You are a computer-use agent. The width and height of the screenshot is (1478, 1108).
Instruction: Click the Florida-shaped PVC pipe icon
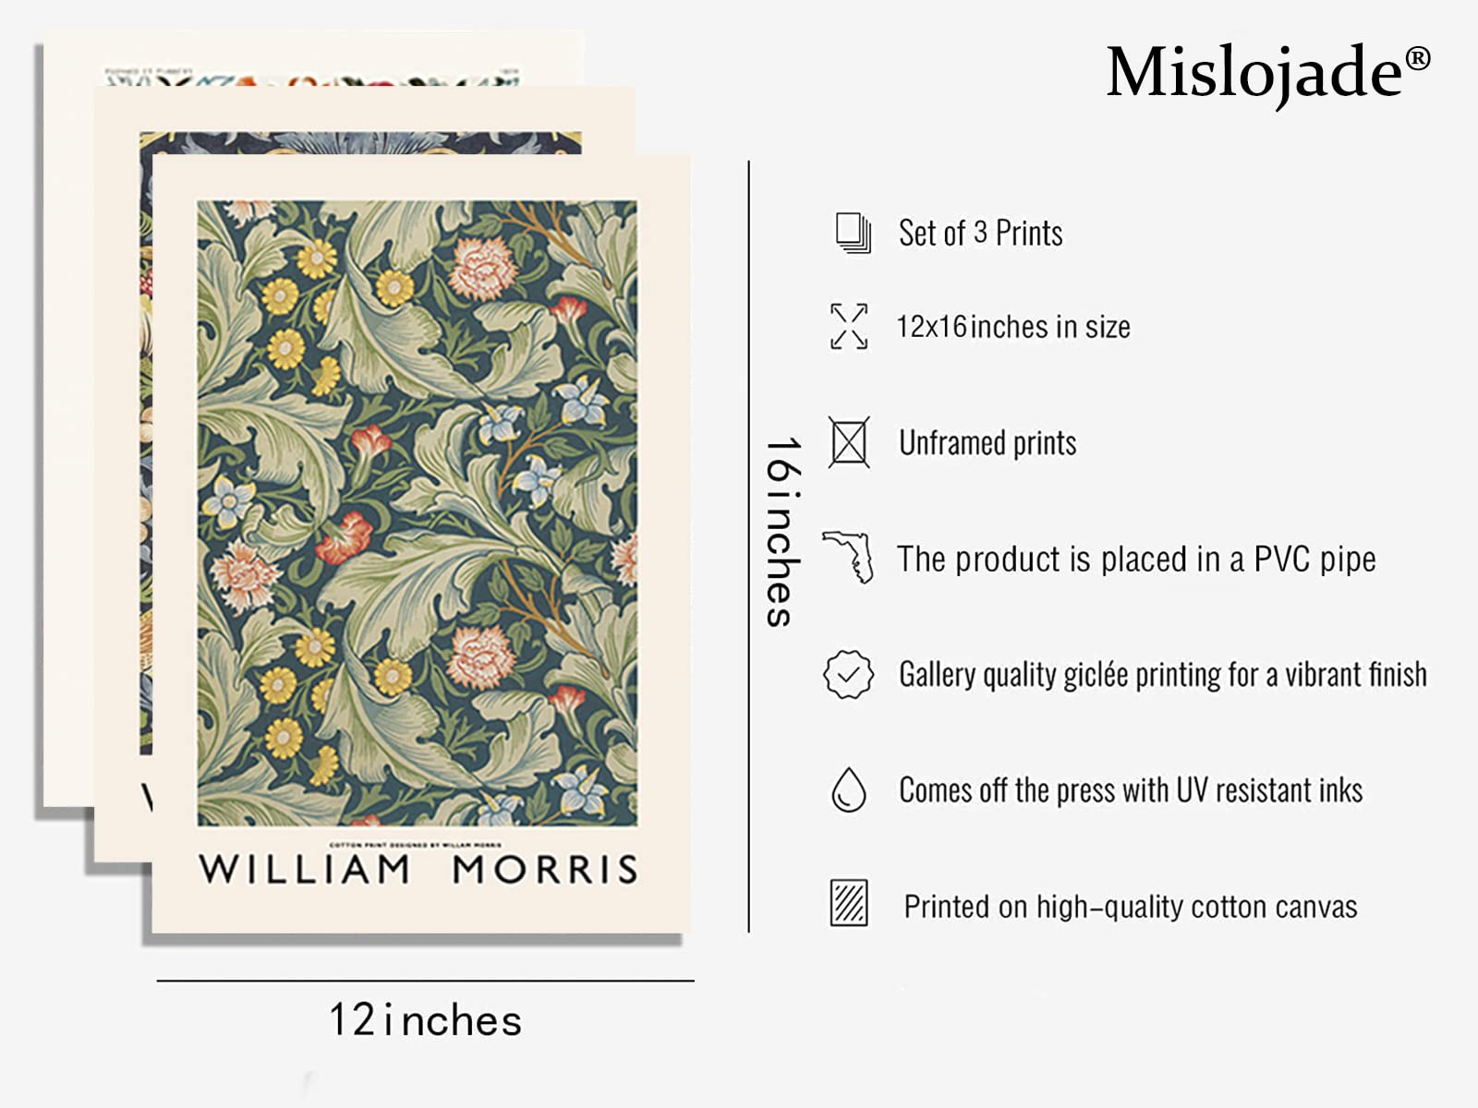[x=849, y=557]
